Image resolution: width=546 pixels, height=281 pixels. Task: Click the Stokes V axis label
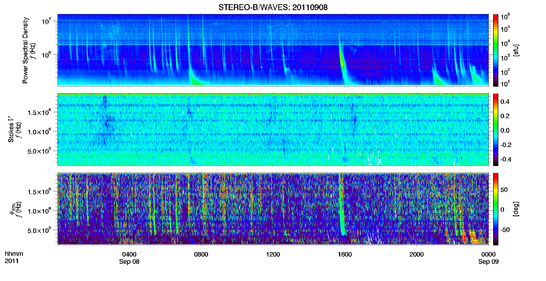11,129
